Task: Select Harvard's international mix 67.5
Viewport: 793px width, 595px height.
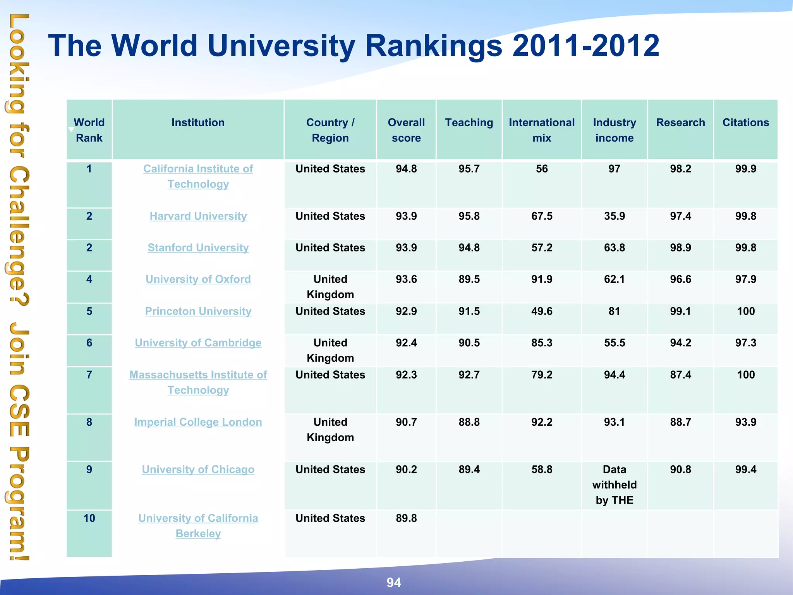Action: click(x=542, y=216)
